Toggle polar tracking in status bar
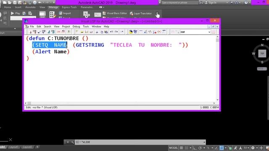269x151 pixels. [200, 148]
